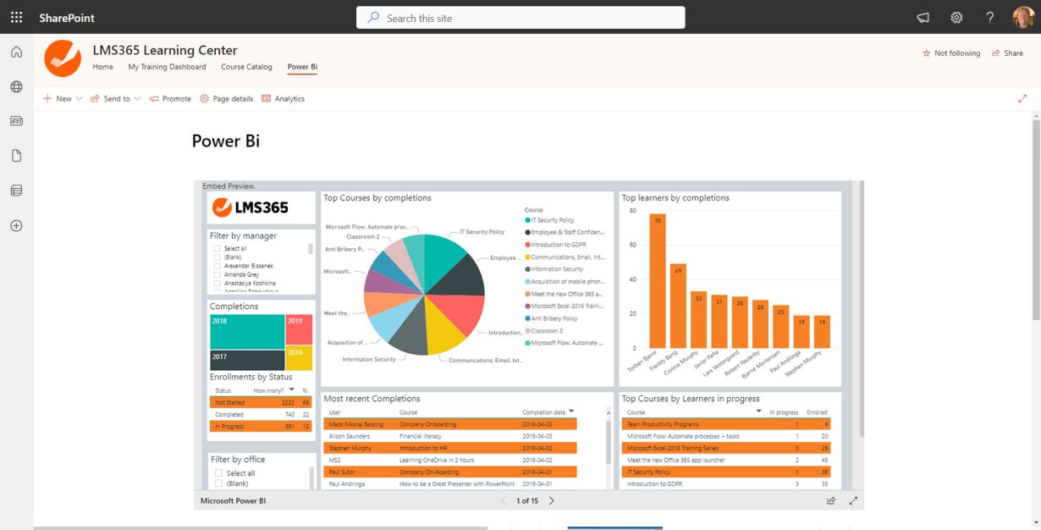Screen dimensions: 1041x530
Task: Open the help question mark icon
Action: click(989, 17)
